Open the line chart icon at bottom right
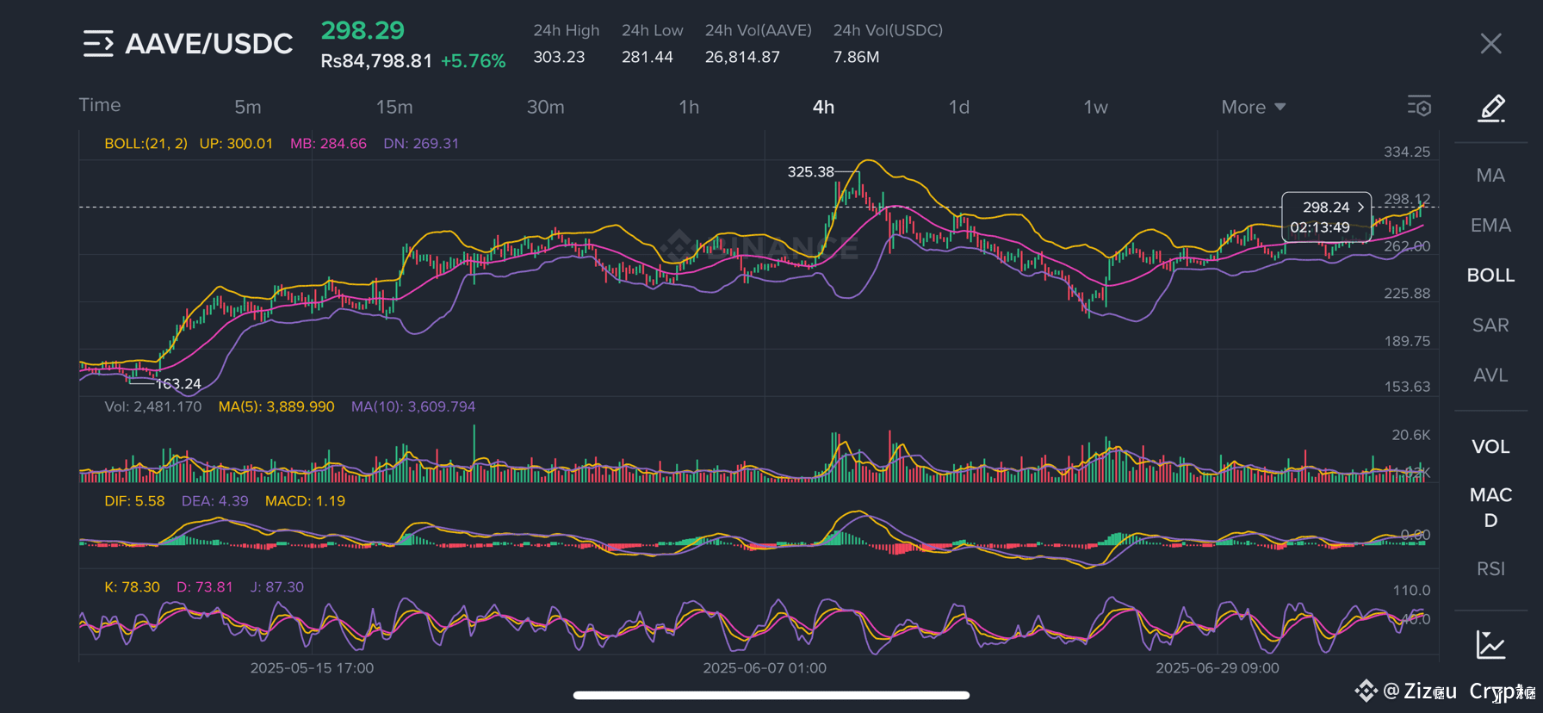Viewport: 1543px width, 713px height. tap(1490, 644)
